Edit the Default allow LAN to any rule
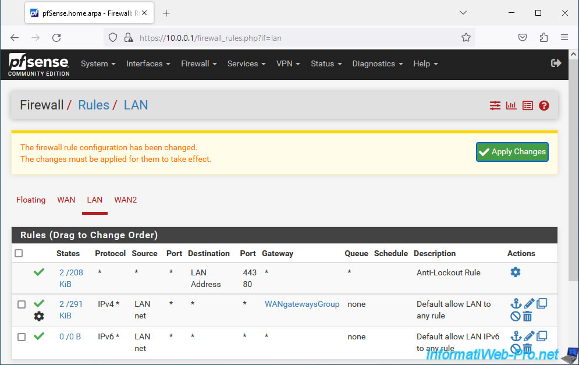The height and width of the screenshot is (365, 579). 529,304
